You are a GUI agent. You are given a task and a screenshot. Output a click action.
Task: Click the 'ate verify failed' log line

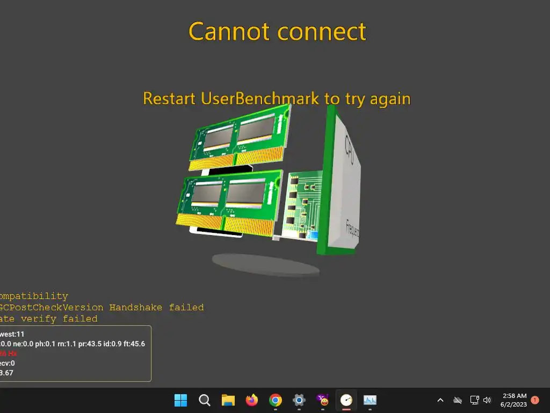click(49, 318)
